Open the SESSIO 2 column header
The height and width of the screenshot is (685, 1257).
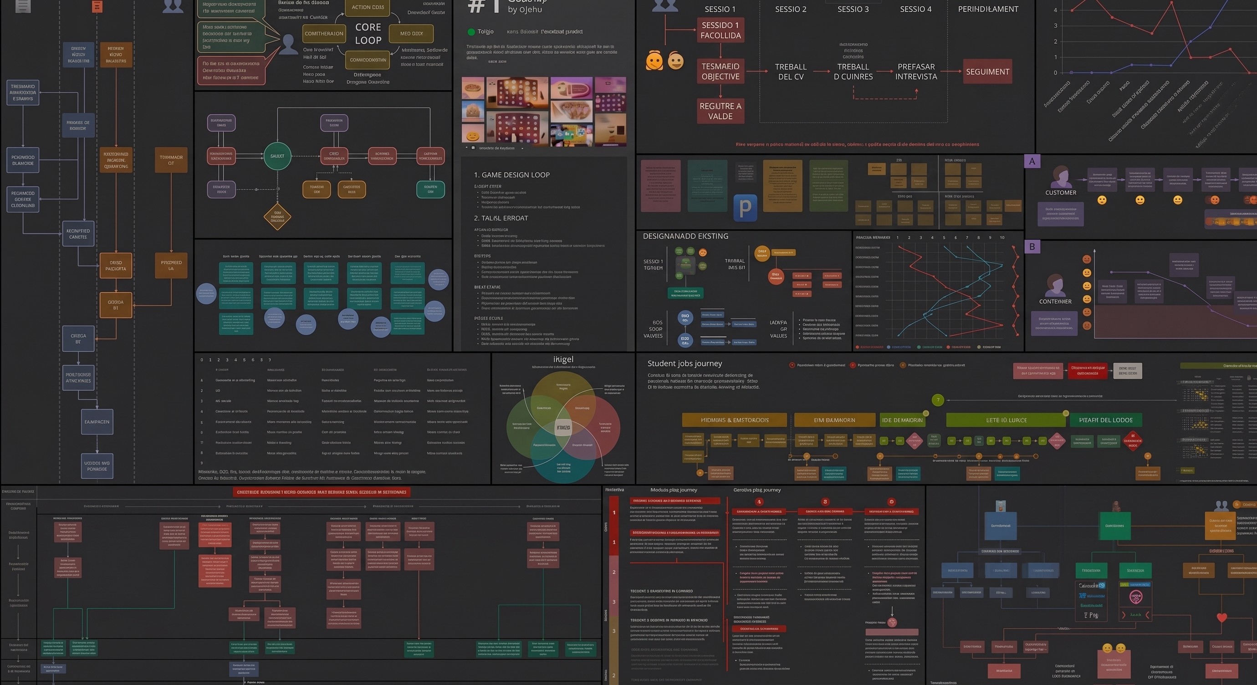pos(791,9)
